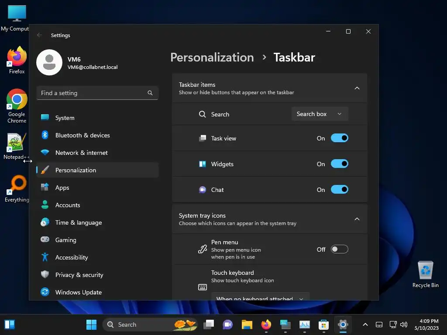Open the When no keyboard attached dropdown
The height and width of the screenshot is (335, 447).
pyautogui.click(x=260, y=296)
